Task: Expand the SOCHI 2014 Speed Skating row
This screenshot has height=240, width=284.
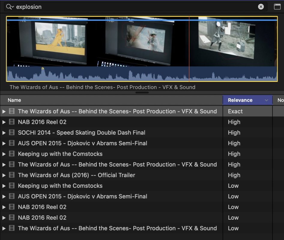Action: coord(4,133)
